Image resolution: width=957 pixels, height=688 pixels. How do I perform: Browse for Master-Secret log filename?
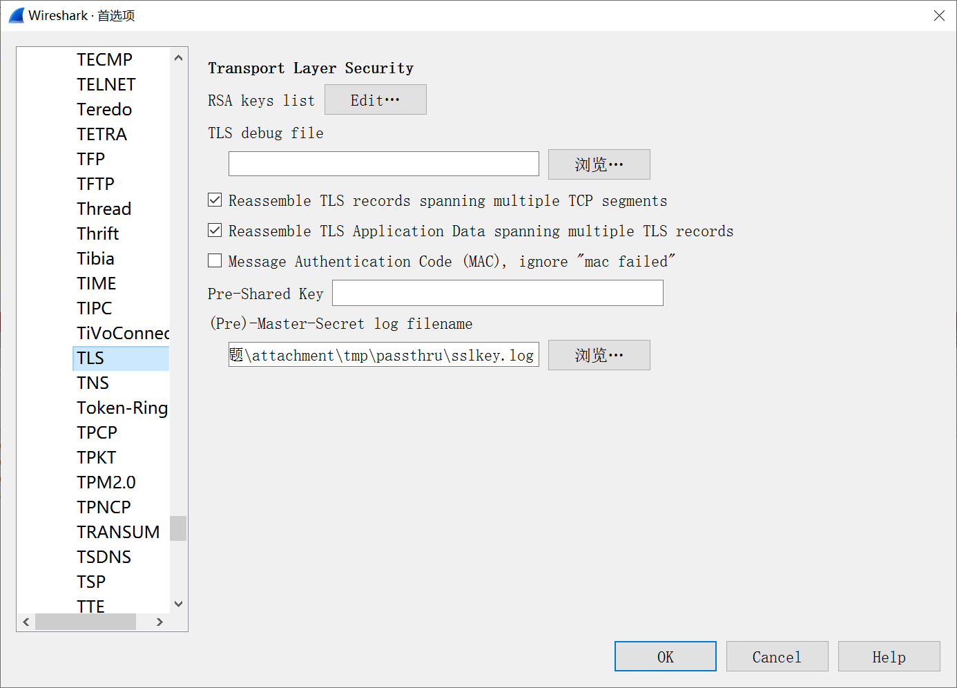tap(599, 355)
